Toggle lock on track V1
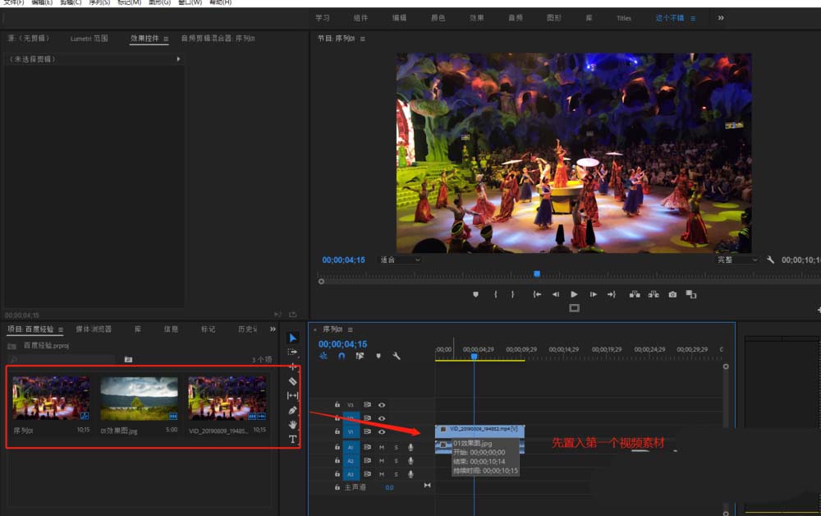 pyautogui.click(x=337, y=431)
